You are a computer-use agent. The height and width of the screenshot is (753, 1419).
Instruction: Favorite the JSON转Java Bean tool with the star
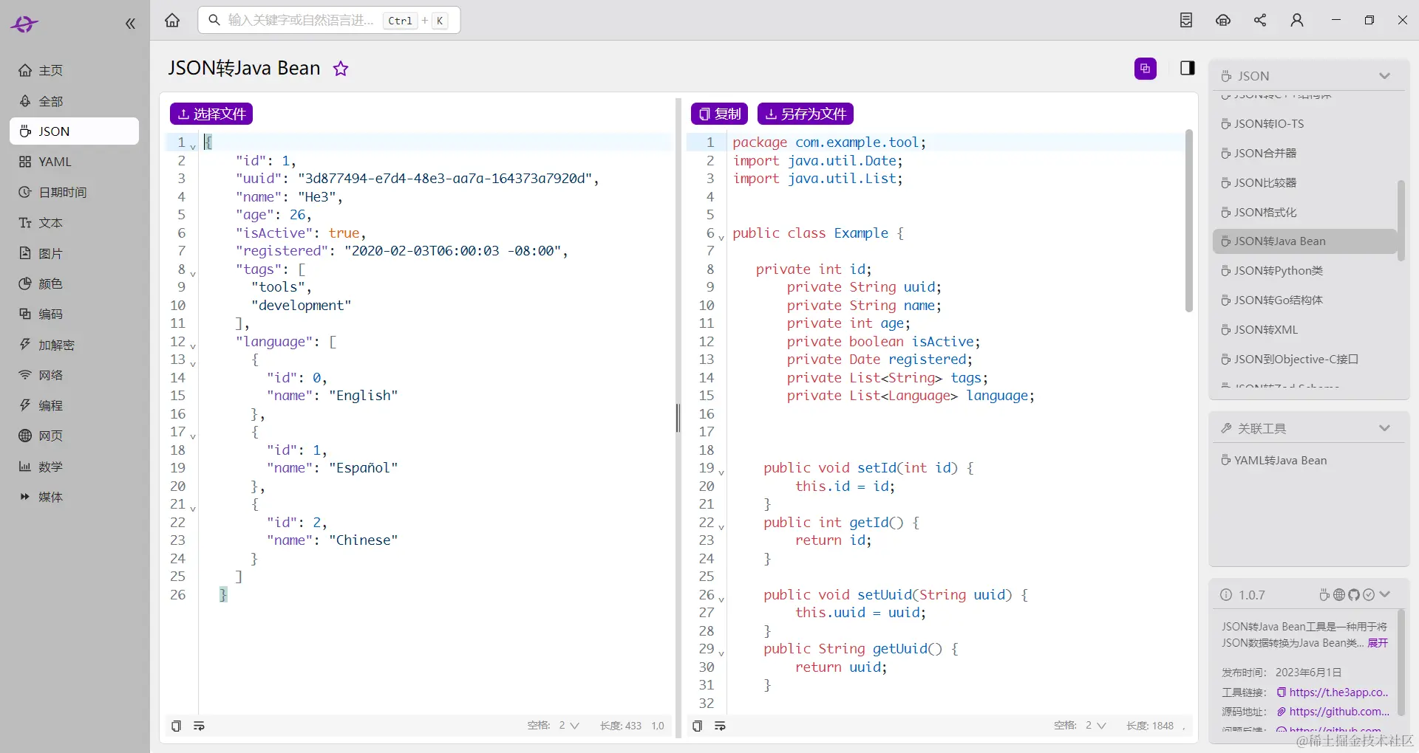click(x=341, y=69)
